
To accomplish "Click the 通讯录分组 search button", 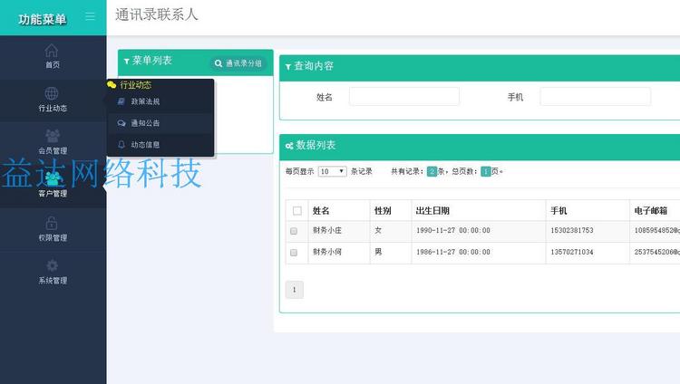I will (x=238, y=63).
